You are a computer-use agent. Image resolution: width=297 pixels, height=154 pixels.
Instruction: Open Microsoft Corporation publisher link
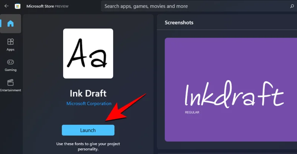click(89, 104)
